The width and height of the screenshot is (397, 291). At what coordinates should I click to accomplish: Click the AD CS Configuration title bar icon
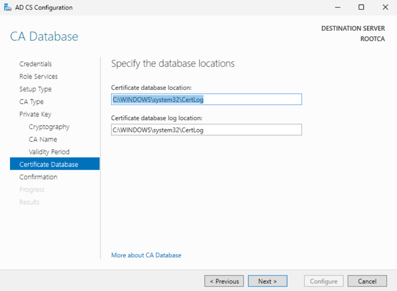pos(7,7)
